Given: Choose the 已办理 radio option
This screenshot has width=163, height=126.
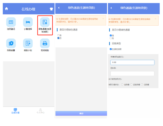Looking at the screenshot, I should 142,85.
